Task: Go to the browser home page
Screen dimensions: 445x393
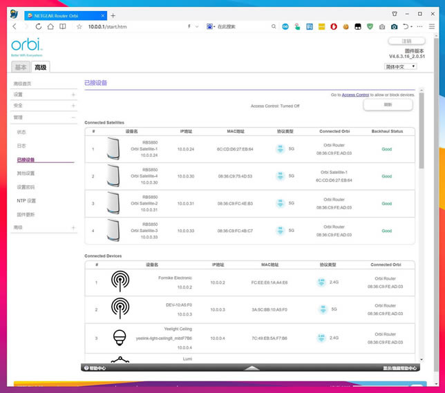Action: tap(50, 27)
